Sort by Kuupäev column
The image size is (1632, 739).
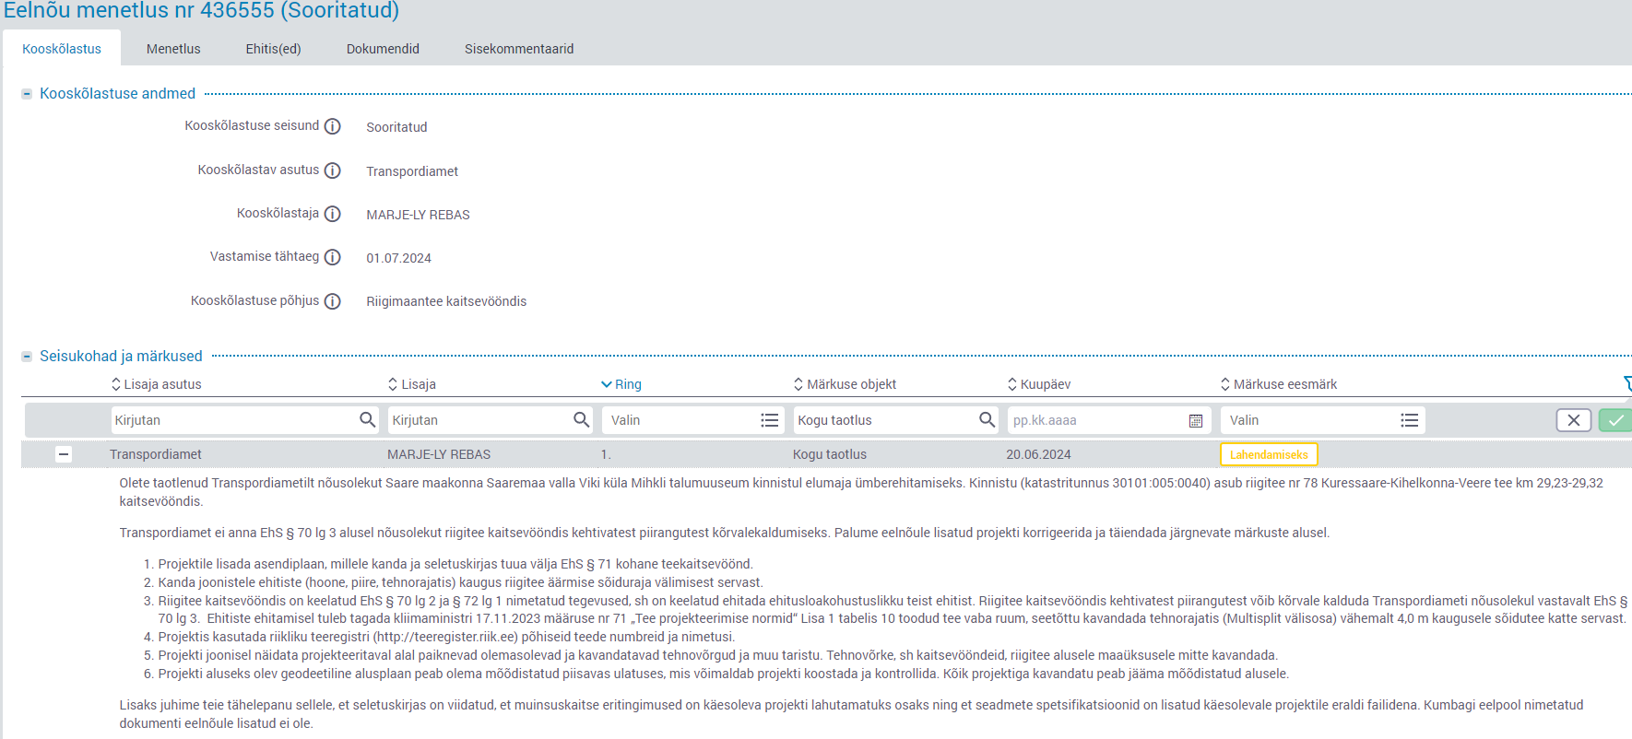click(1039, 384)
